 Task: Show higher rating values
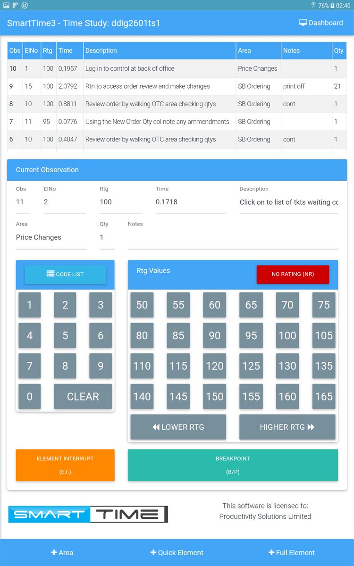287,427
